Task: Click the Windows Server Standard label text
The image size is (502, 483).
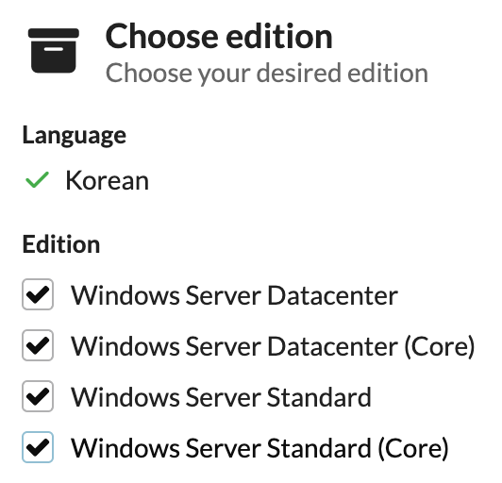Action: [x=221, y=397]
